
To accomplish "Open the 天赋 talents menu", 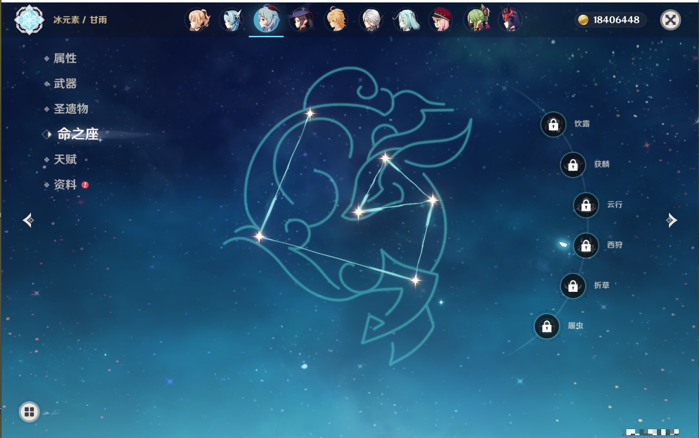I will [x=65, y=159].
